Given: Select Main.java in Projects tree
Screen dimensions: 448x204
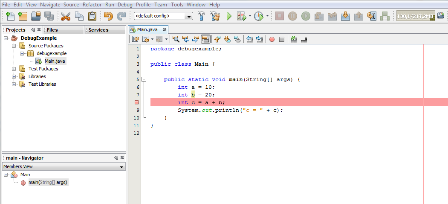Looking at the screenshot, I should (x=55, y=61).
